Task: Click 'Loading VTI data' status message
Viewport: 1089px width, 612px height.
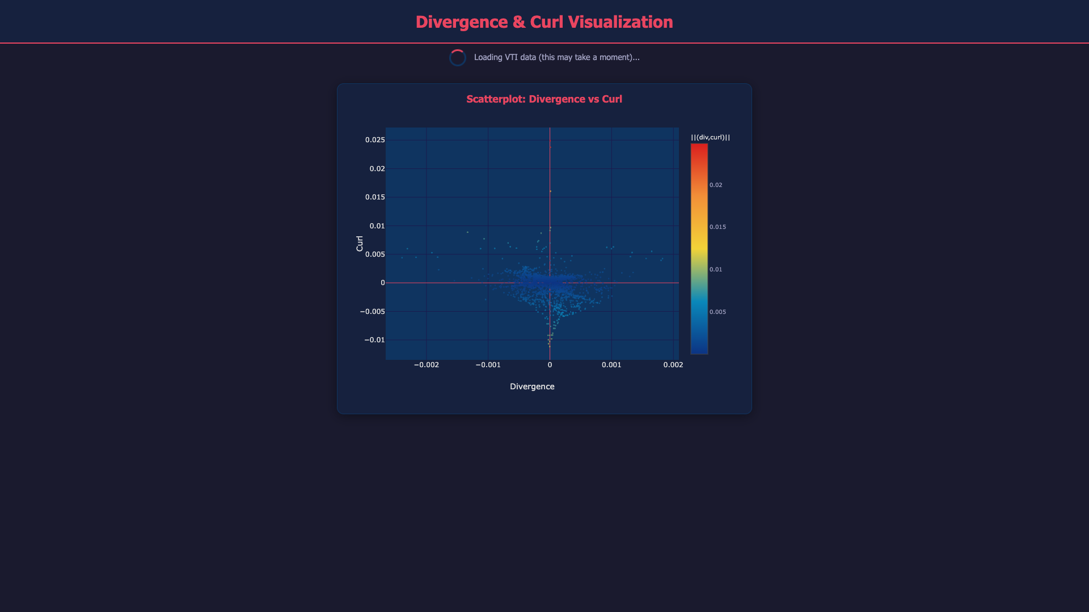Action: click(x=557, y=57)
